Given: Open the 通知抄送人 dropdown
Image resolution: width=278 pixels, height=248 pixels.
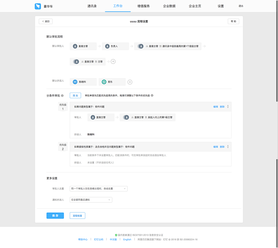Looking at the screenshot, I should 91,199.
